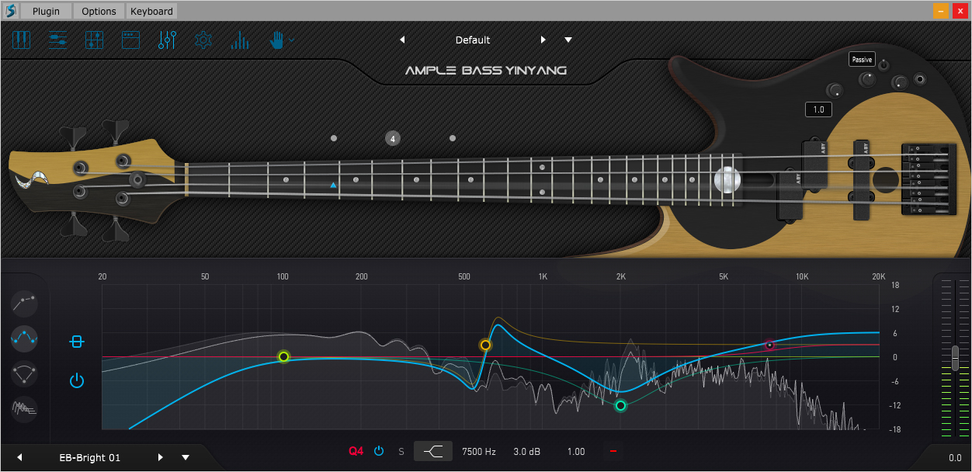Select the blue peak curve EQ mode
The height and width of the screenshot is (472, 972).
[25, 338]
